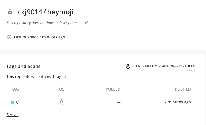The height and width of the screenshot is (125, 206).
Task: Click the repository description placeholder text
Action: point(42,23)
